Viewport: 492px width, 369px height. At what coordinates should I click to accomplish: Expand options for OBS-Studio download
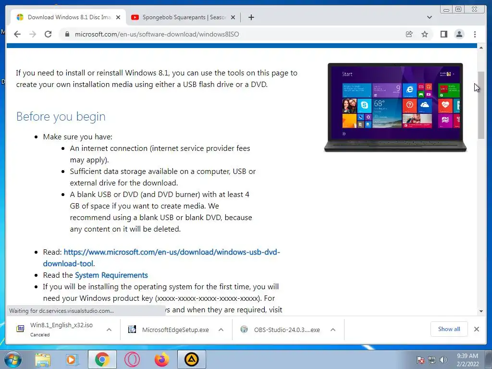click(333, 330)
